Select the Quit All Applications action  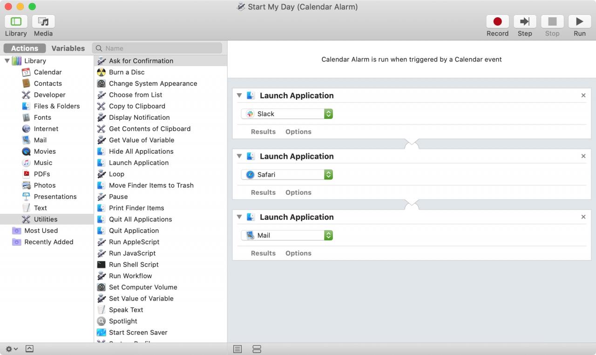[161, 219]
